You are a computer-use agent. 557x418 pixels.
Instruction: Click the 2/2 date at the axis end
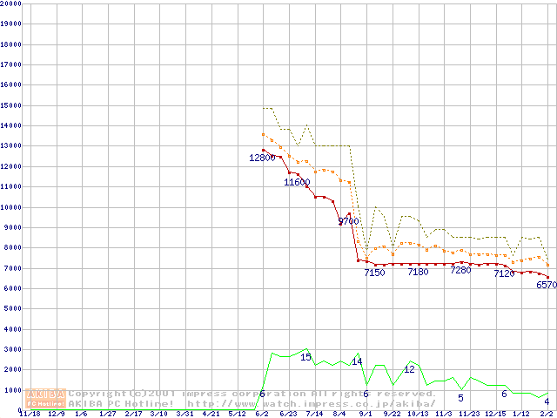547,414
